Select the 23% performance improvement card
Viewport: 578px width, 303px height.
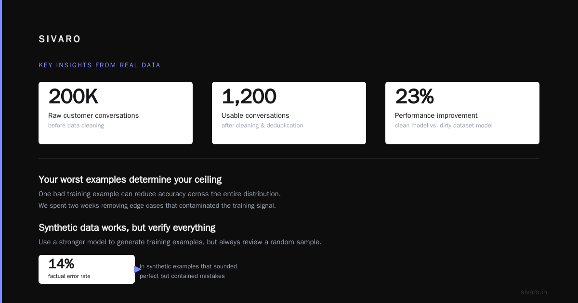click(x=462, y=113)
